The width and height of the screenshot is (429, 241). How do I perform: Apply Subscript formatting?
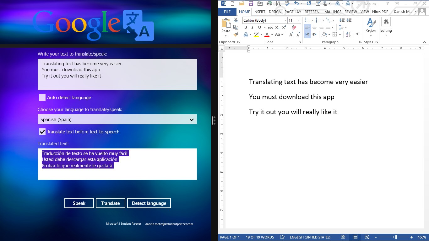pos(277,27)
